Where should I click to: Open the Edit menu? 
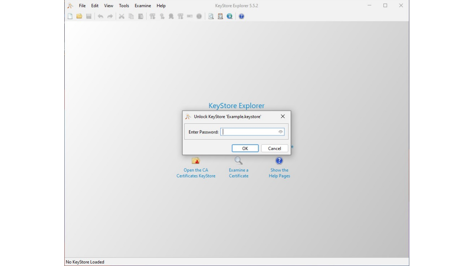point(95,6)
